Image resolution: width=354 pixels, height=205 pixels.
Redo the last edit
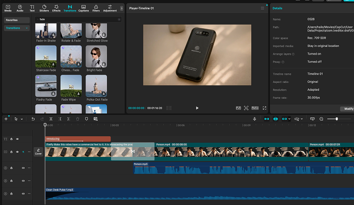click(42, 119)
